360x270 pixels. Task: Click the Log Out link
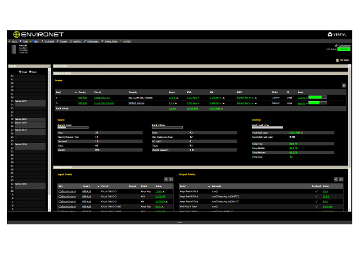(x=126, y=41)
